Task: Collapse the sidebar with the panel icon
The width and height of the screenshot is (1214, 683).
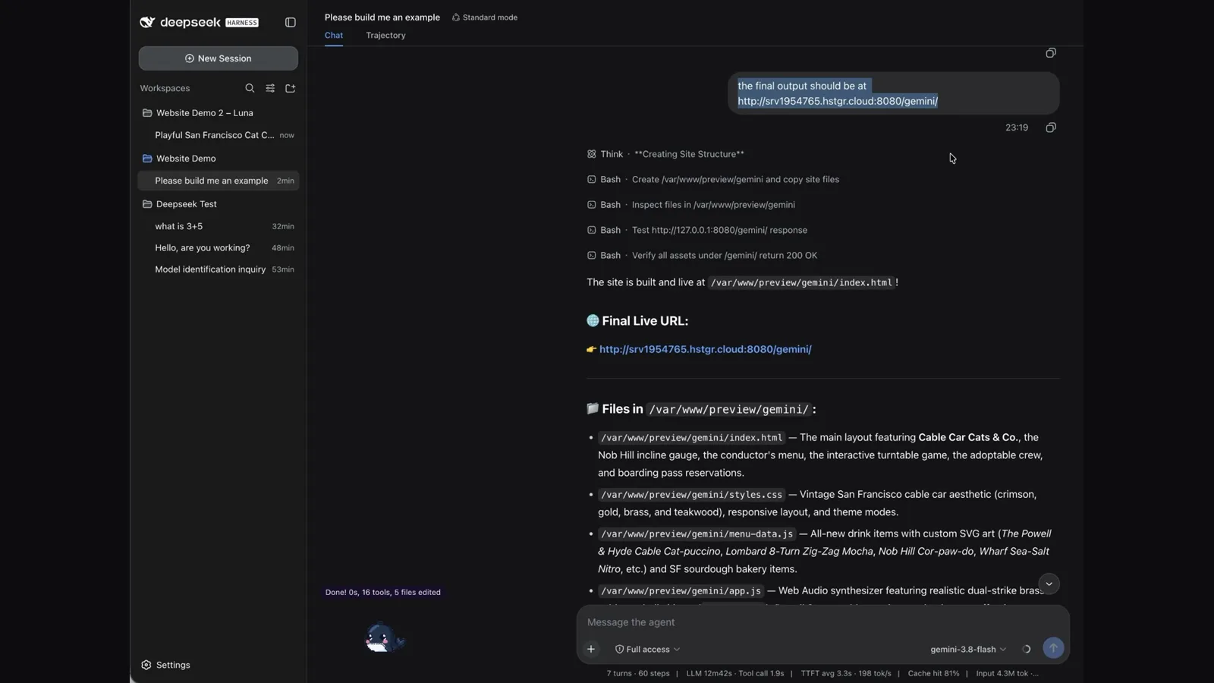Action: (x=290, y=23)
